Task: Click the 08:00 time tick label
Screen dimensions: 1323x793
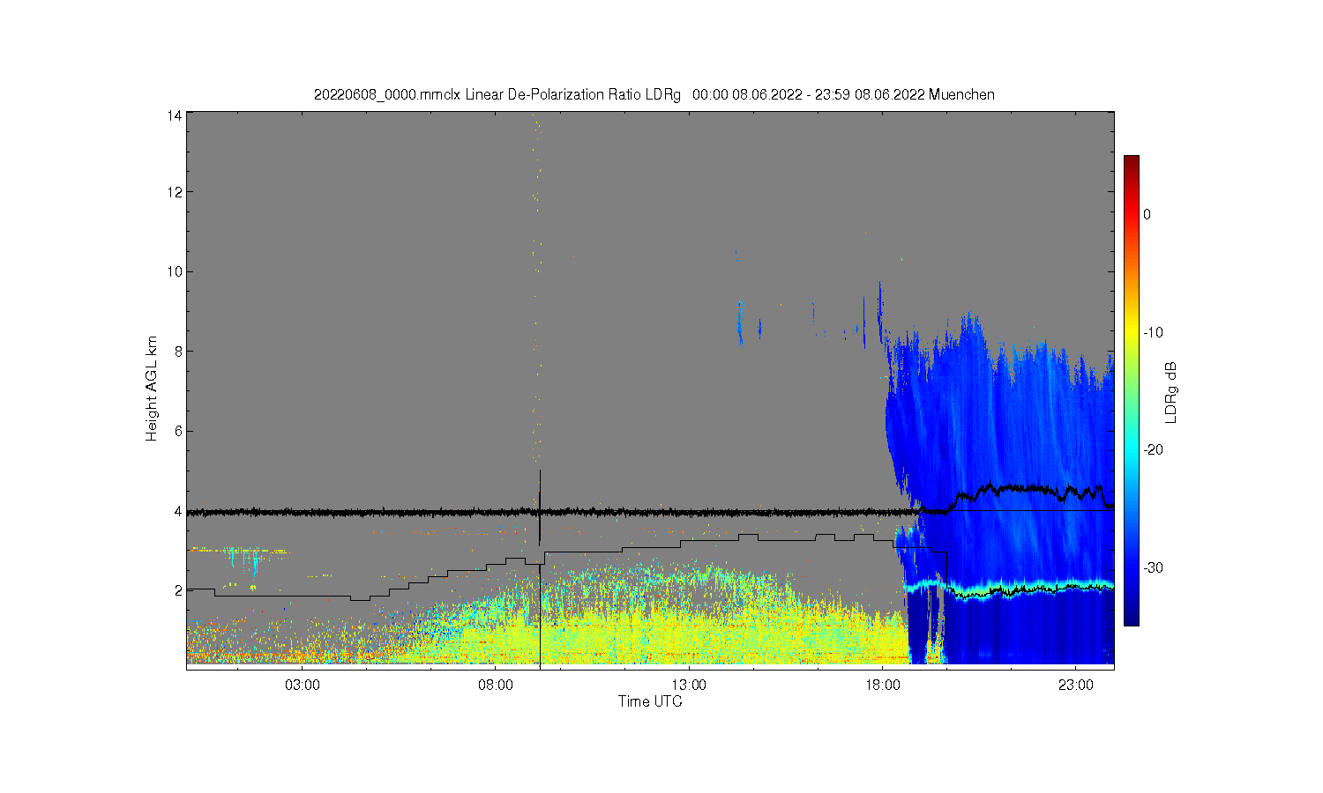Action: (497, 685)
